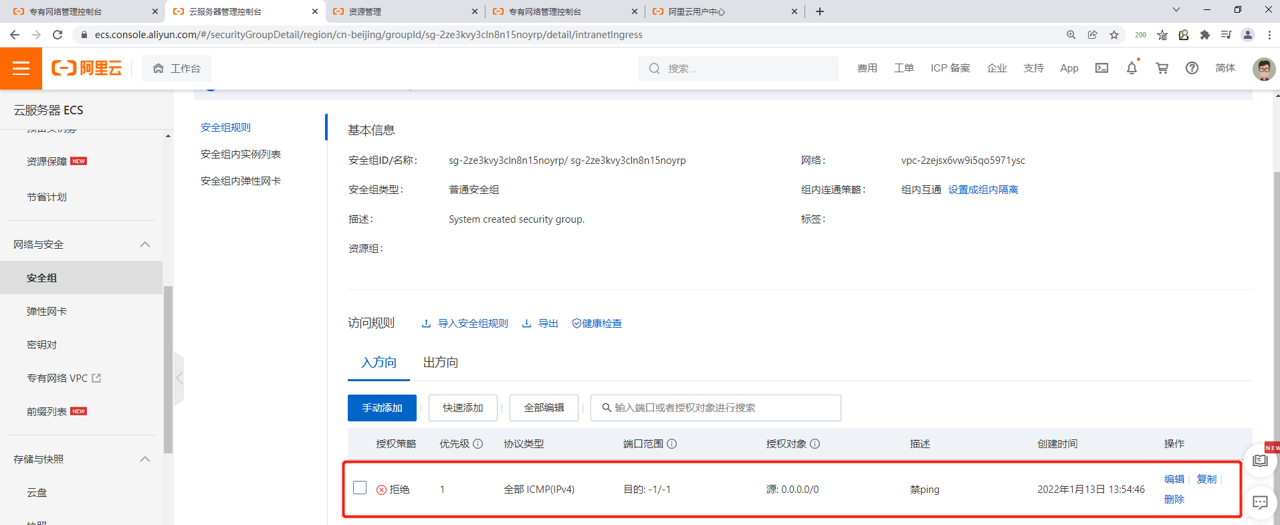Image resolution: width=1280 pixels, height=525 pixels.
Task: Open 安全组内实例列表 menu item
Action: [x=241, y=154]
